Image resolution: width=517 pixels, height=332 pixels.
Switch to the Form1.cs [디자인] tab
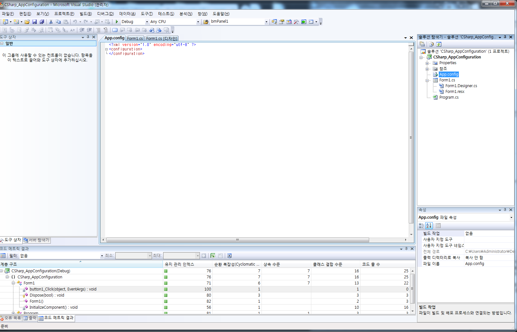162,38
